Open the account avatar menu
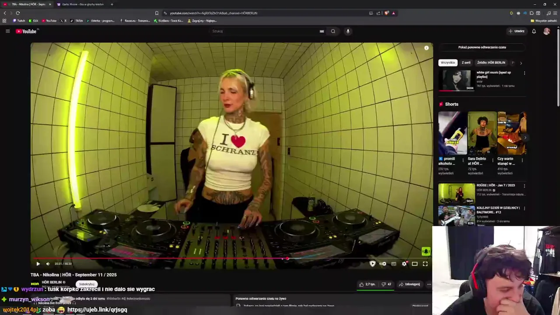 click(546, 31)
